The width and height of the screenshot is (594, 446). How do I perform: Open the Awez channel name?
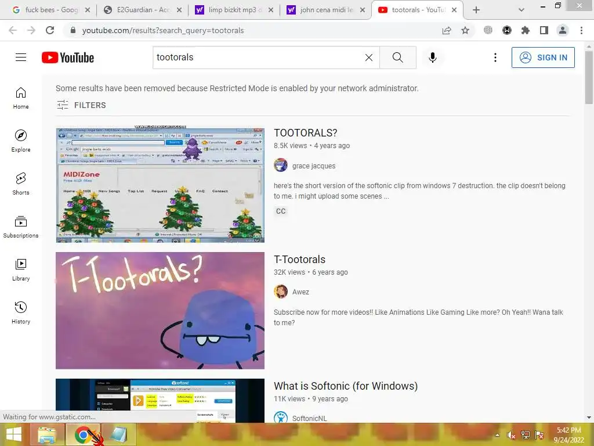click(x=300, y=292)
